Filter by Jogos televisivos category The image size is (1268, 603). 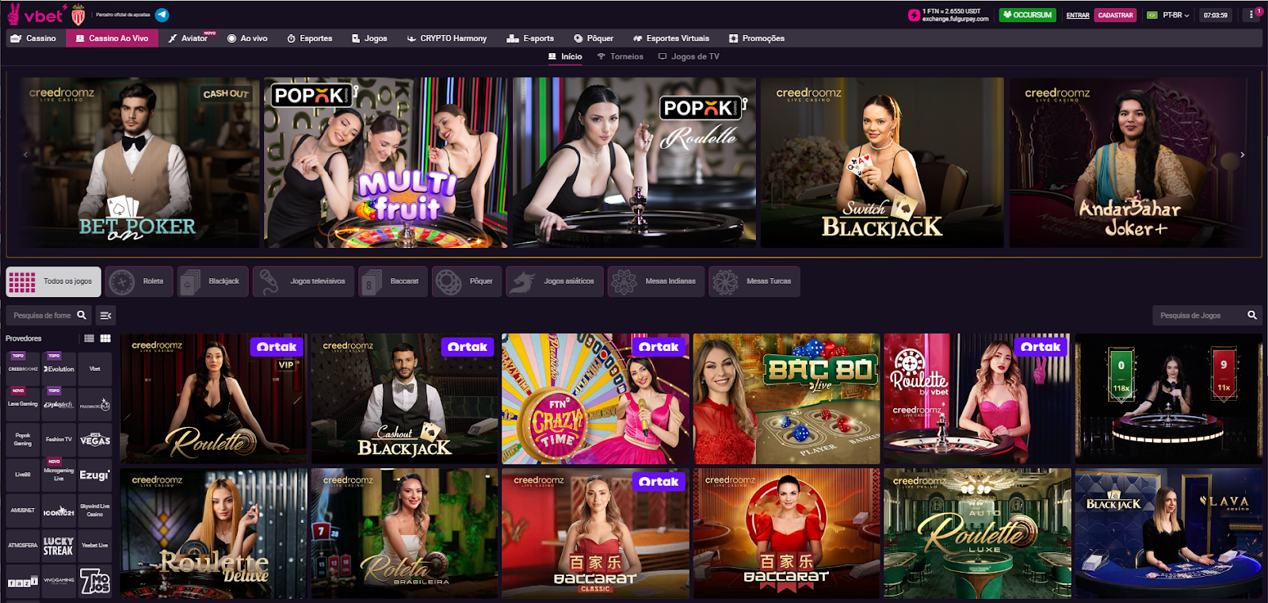pos(304,281)
